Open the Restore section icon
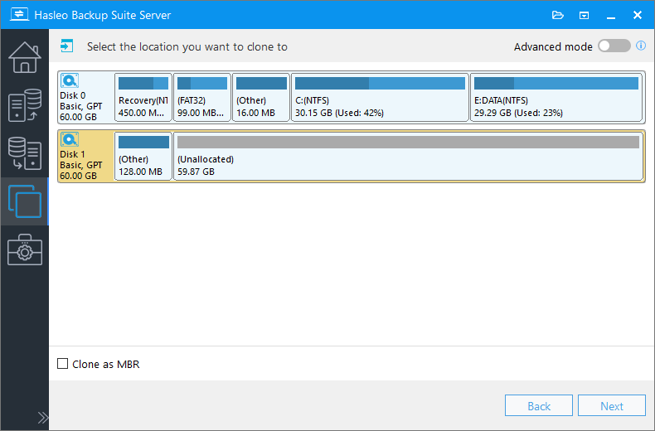655x431 pixels. (24, 153)
